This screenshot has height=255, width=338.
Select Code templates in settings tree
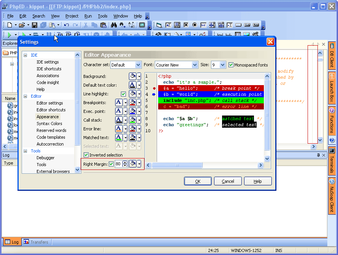pos(51,137)
